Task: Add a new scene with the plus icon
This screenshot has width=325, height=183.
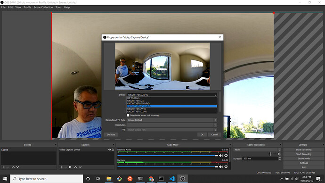Action: click(3, 167)
